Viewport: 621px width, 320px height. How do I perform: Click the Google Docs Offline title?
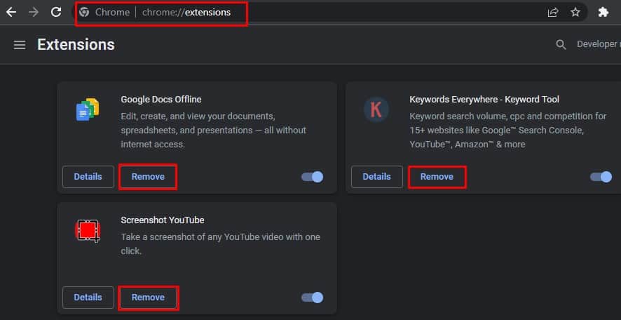click(161, 99)
